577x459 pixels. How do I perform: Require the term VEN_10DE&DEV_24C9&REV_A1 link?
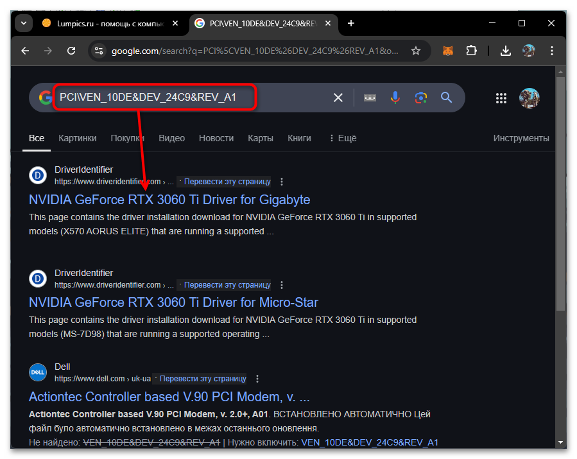pos(370,442)
